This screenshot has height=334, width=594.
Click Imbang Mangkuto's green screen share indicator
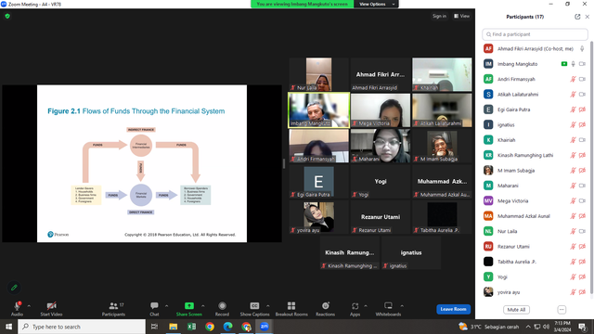[564, 64]
